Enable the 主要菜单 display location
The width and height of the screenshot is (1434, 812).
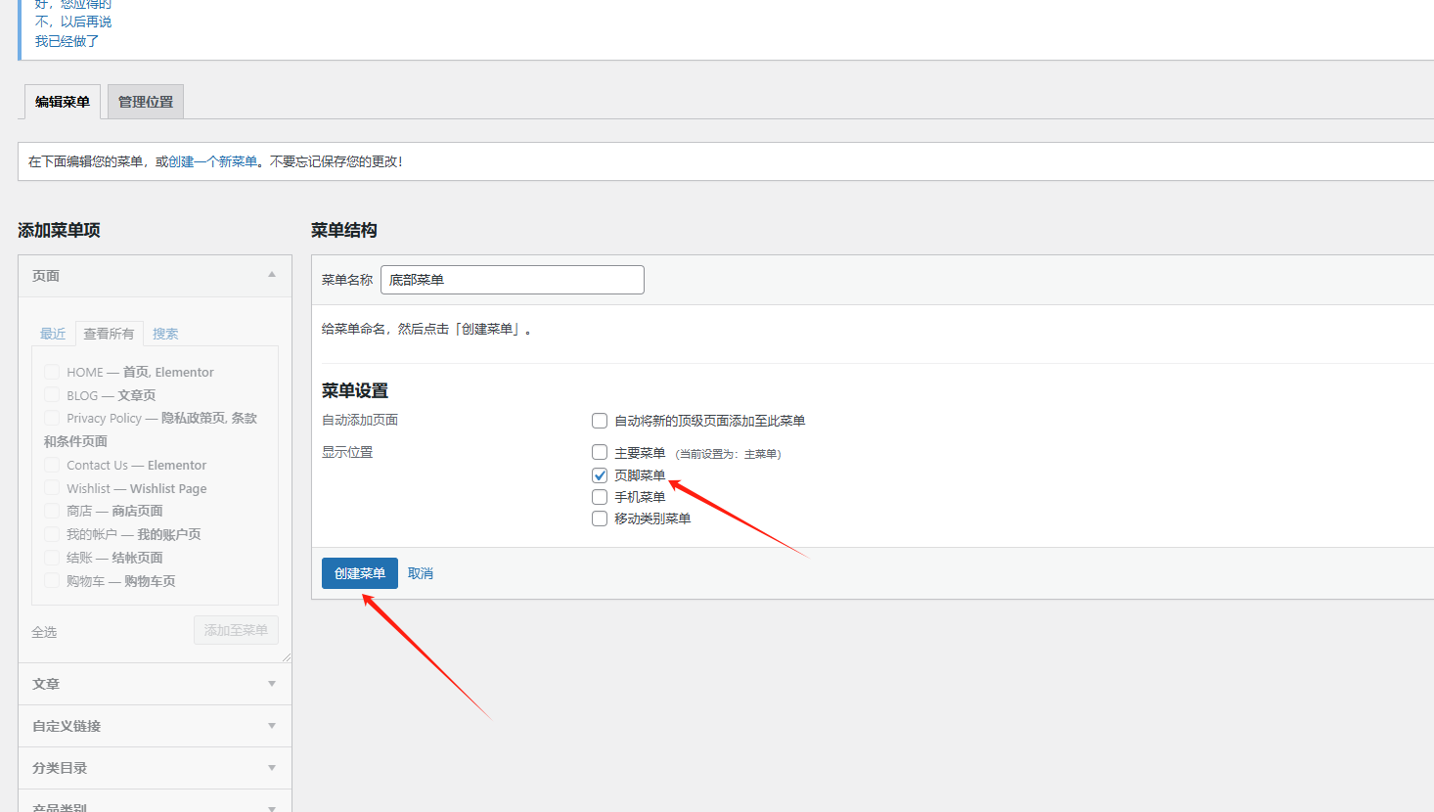599,452
